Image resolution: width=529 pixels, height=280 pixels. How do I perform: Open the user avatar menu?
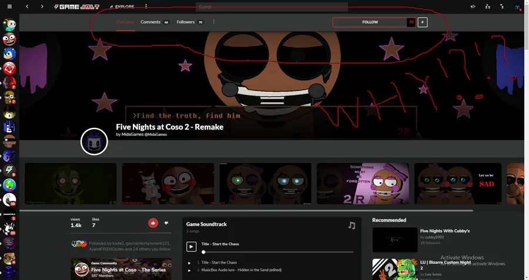517,6
